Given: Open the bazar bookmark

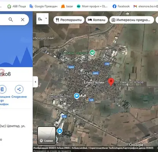Looking at the screenshot, I should click(x=67, y=6).
